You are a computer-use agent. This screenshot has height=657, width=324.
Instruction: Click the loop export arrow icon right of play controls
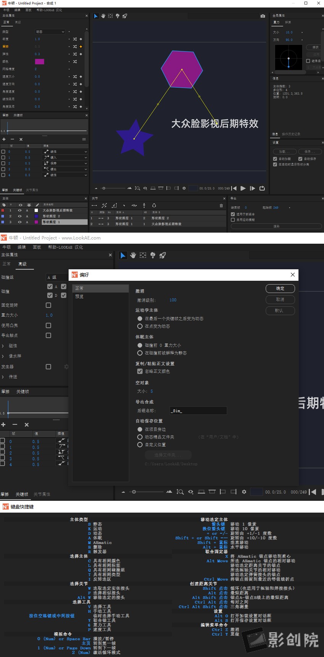coord(262,188)
